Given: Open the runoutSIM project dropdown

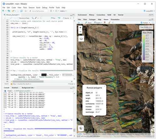Looking at the screenshot, I should [149, 11].
